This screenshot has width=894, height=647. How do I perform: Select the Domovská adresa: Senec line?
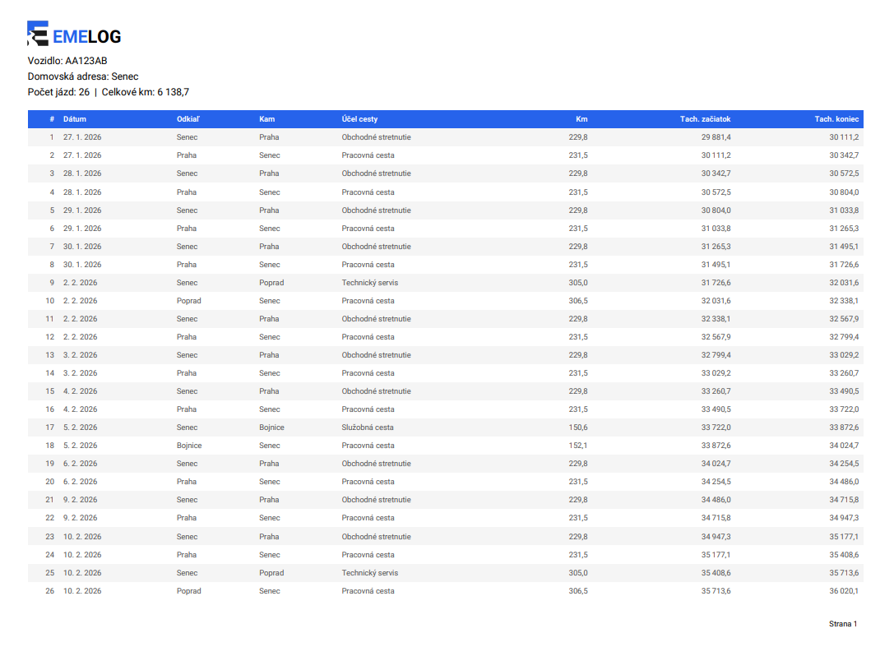[83, 76]
